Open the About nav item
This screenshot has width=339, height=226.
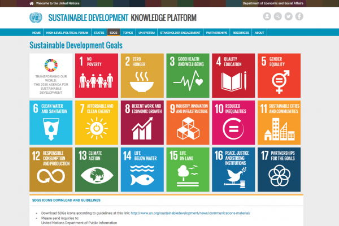click(259, 33)
